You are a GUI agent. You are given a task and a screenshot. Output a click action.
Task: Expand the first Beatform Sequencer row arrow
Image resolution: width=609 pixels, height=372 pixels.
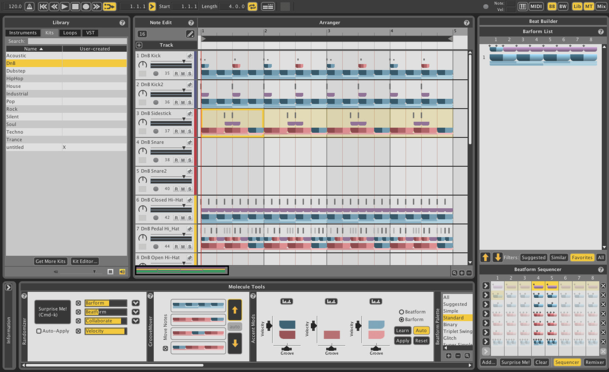485,285
